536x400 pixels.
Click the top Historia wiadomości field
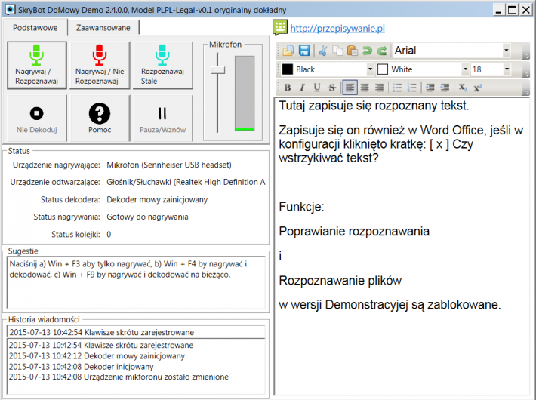[136, 332]
